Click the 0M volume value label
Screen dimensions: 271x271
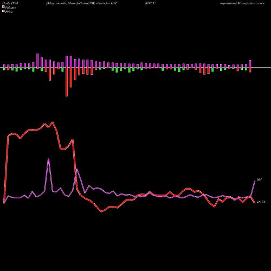pyautogui.click(x=259, y=180)
